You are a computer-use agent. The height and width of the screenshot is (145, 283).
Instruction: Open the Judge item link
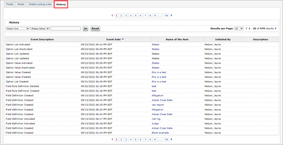155,124
